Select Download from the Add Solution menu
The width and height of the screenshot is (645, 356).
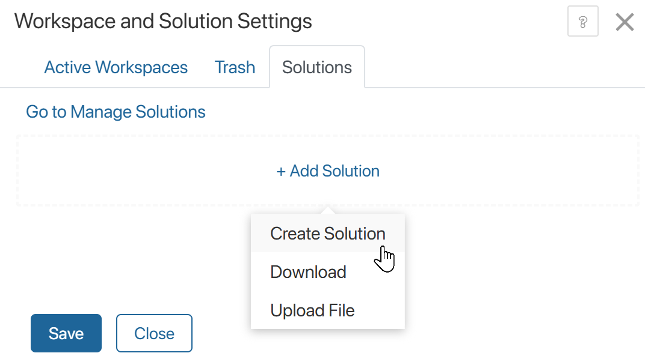click(308, 272)
